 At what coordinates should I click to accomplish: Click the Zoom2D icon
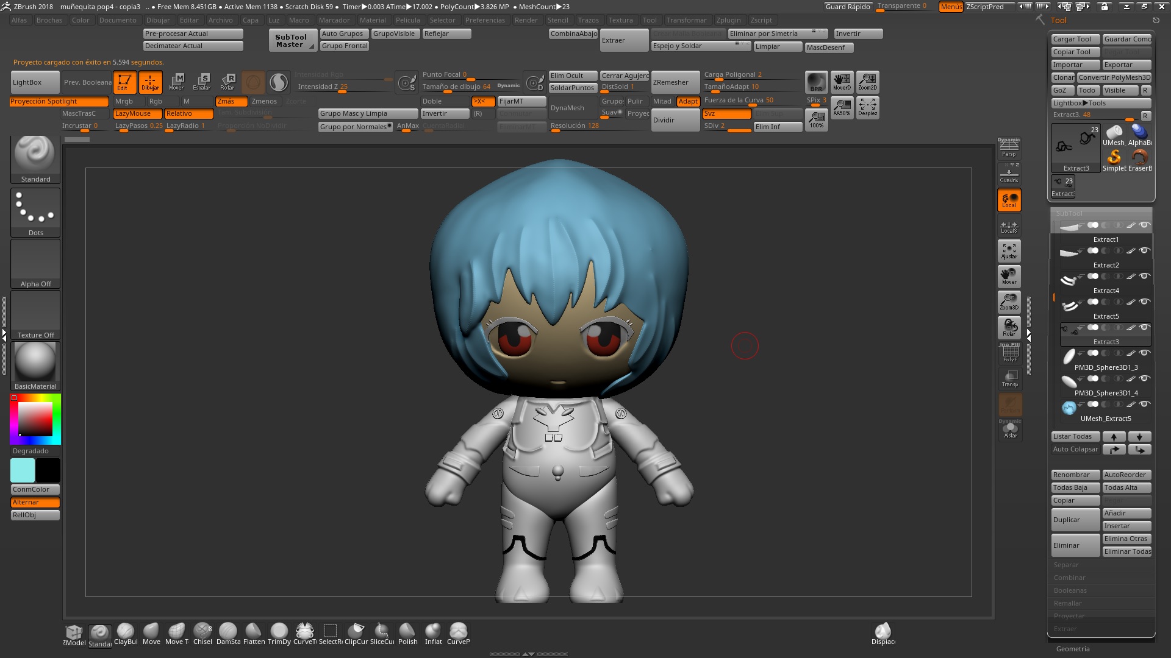click(x=867, y=82)
